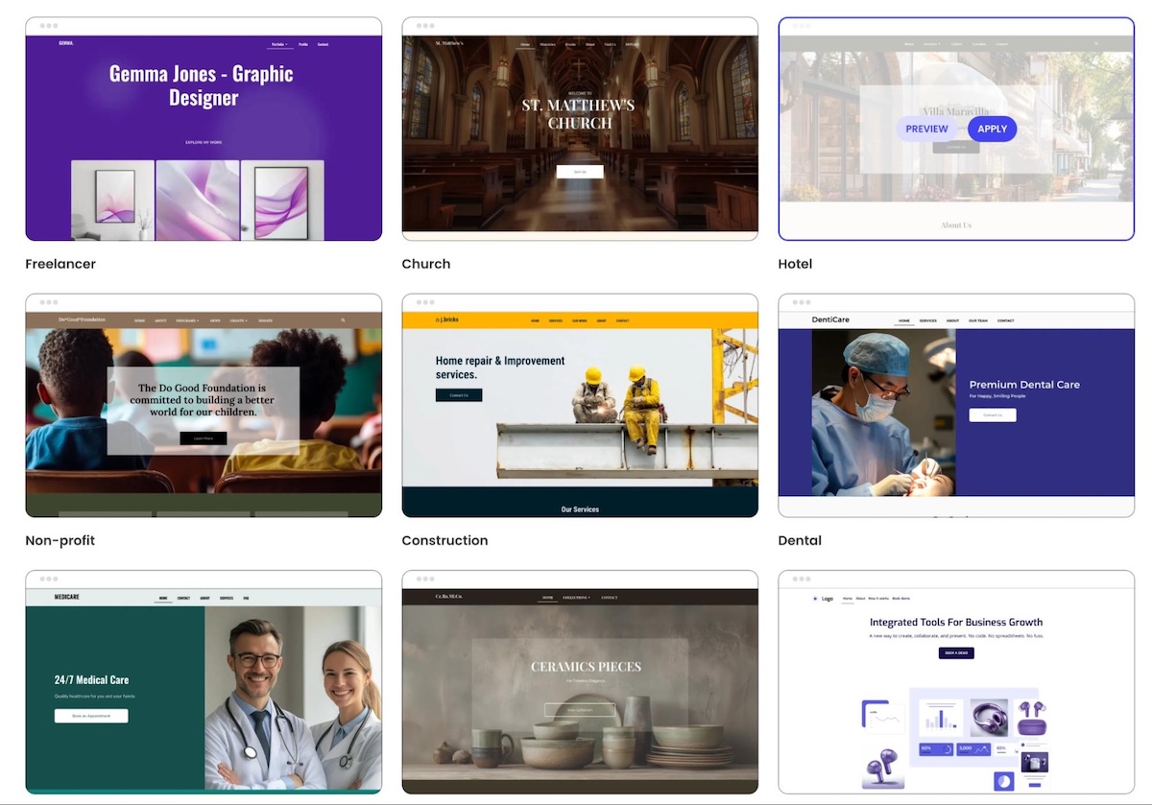The image size is (1152, 805).
Task: Click the "Church" template label
Action: coord(426,264)
